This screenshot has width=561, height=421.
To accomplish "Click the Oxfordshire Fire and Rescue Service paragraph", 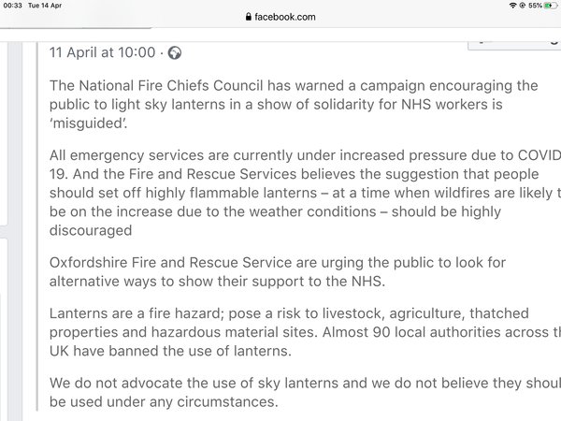I will tap(278, 272).
